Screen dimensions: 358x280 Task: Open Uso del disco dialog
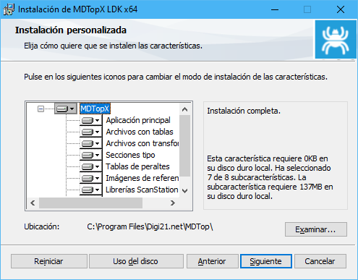click(x=136, y=261)
